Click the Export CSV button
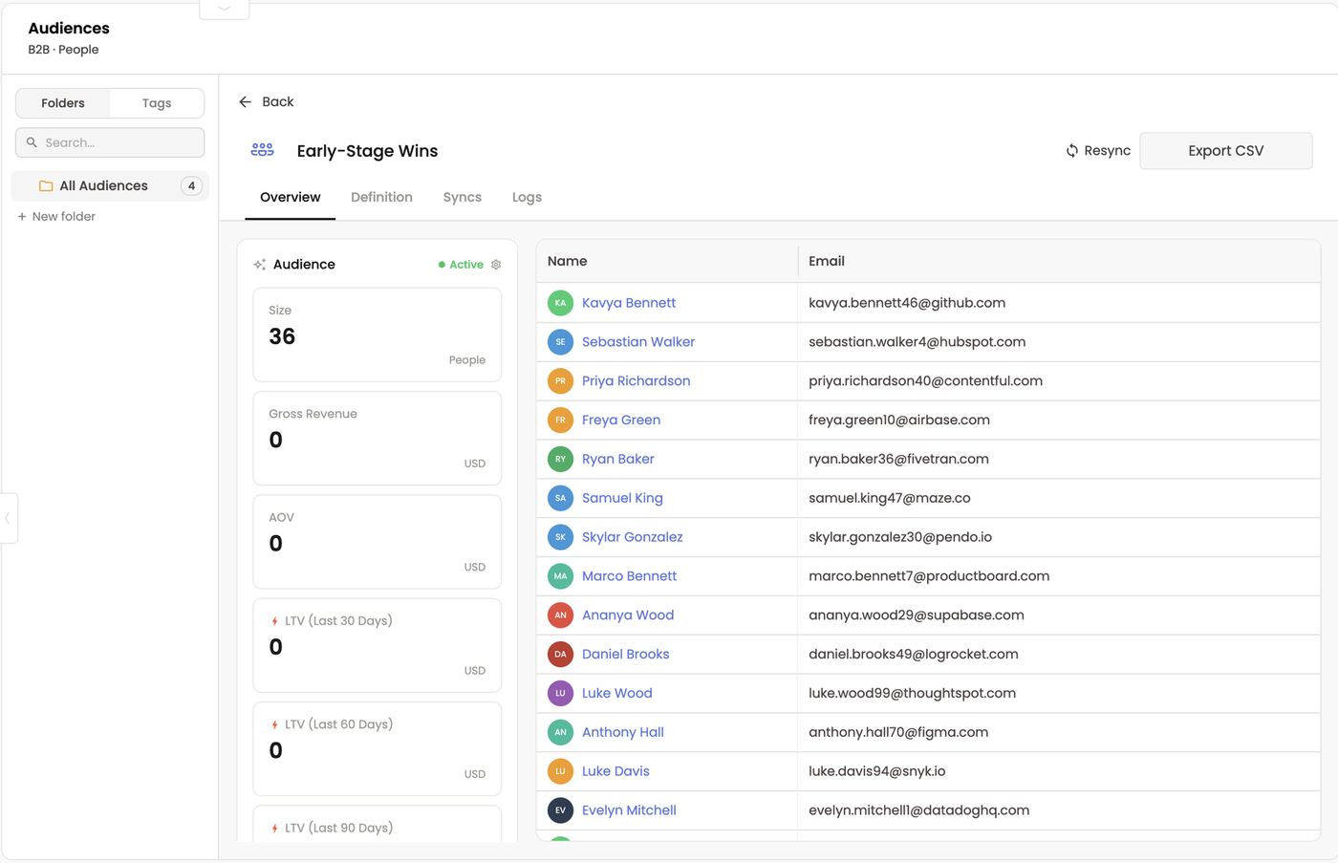 [x=1226, y=151]
